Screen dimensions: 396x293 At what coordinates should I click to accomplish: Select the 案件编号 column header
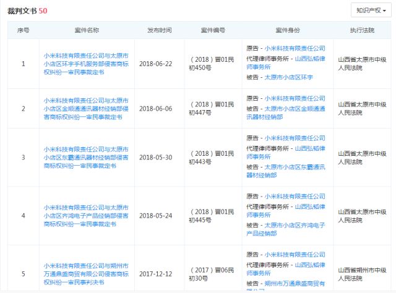point(213,30)
